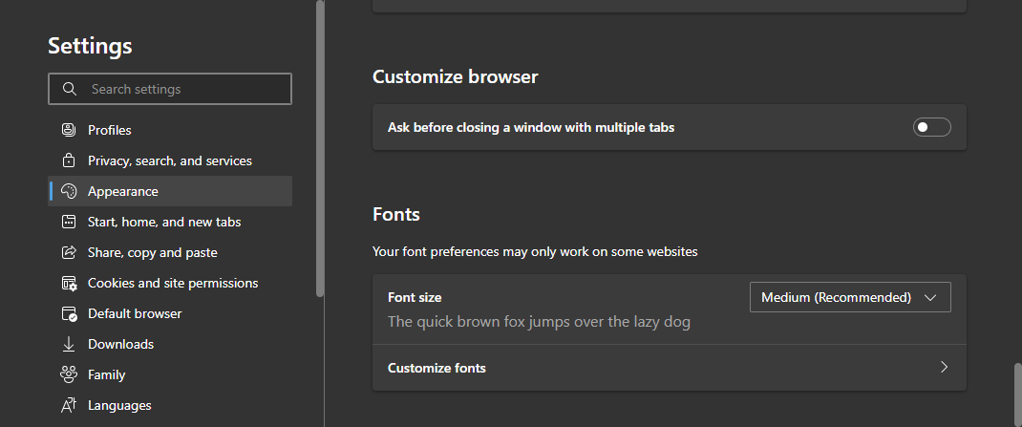Click the Default browser icon
This screenshot has width=1022, height=427.
(x=68, y=313)
